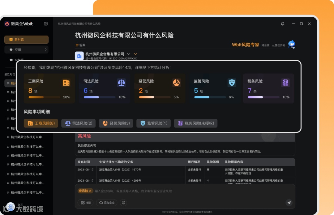
Task: Click the 高风险 heading label
Action: pos(84,136)
